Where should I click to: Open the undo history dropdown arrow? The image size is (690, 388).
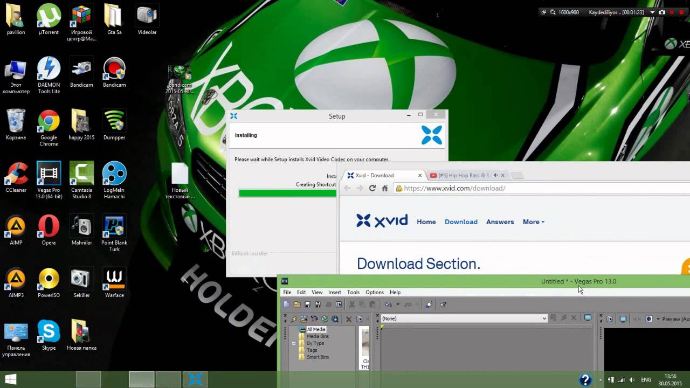[x=398, y=304]
